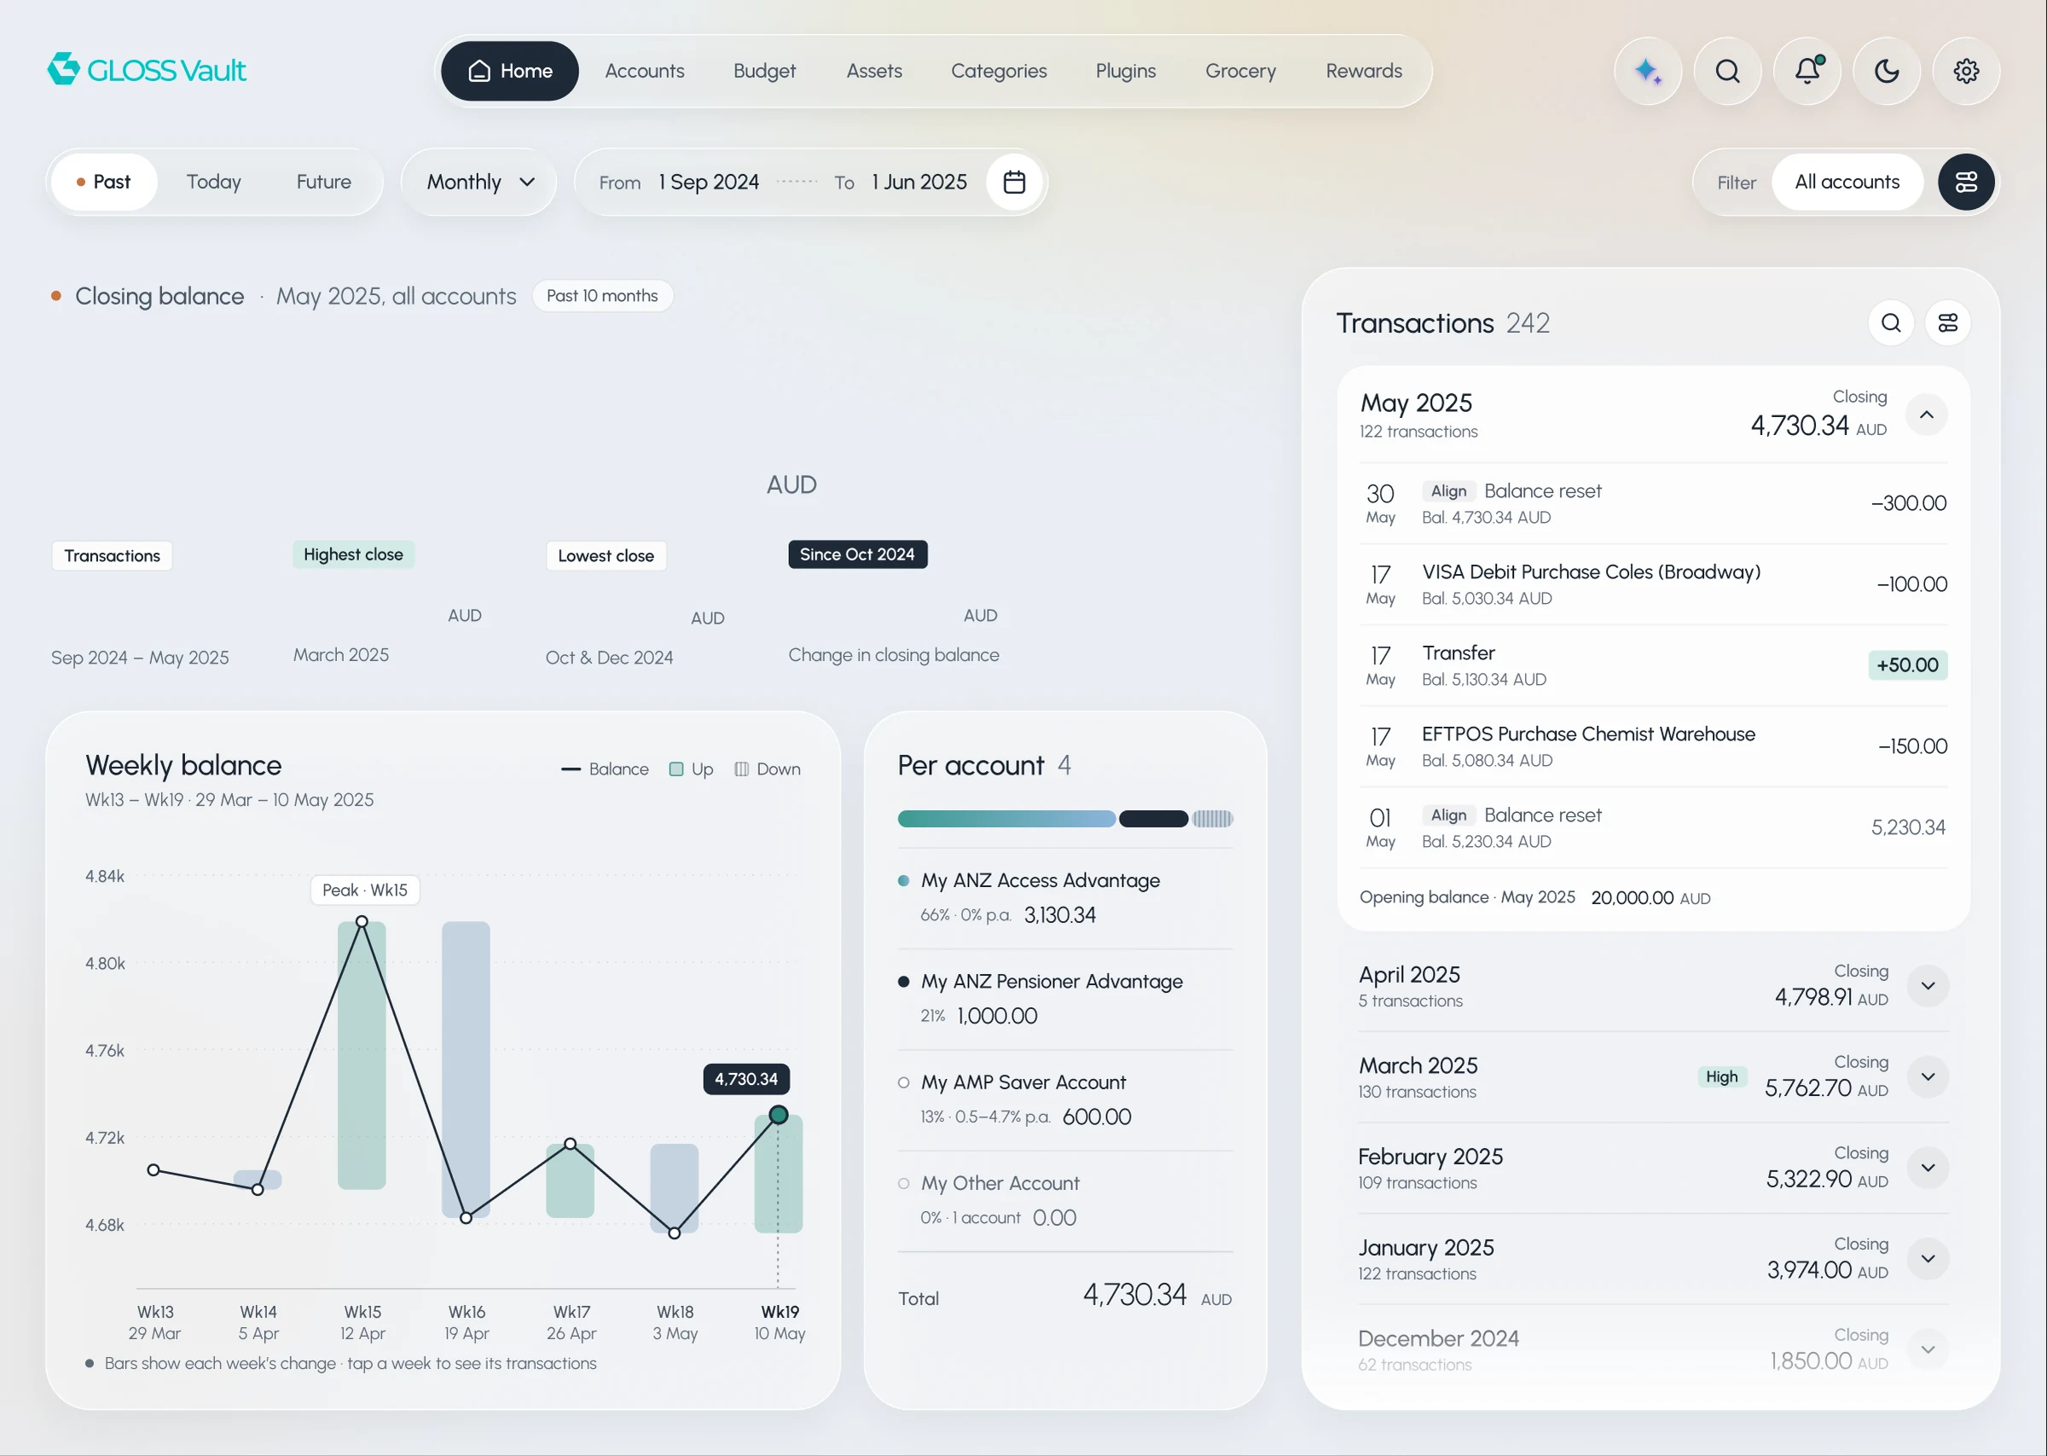Click the search icon in top bar
This screenshot has height=1456, width=2047.
click(x=1727, y=71)
